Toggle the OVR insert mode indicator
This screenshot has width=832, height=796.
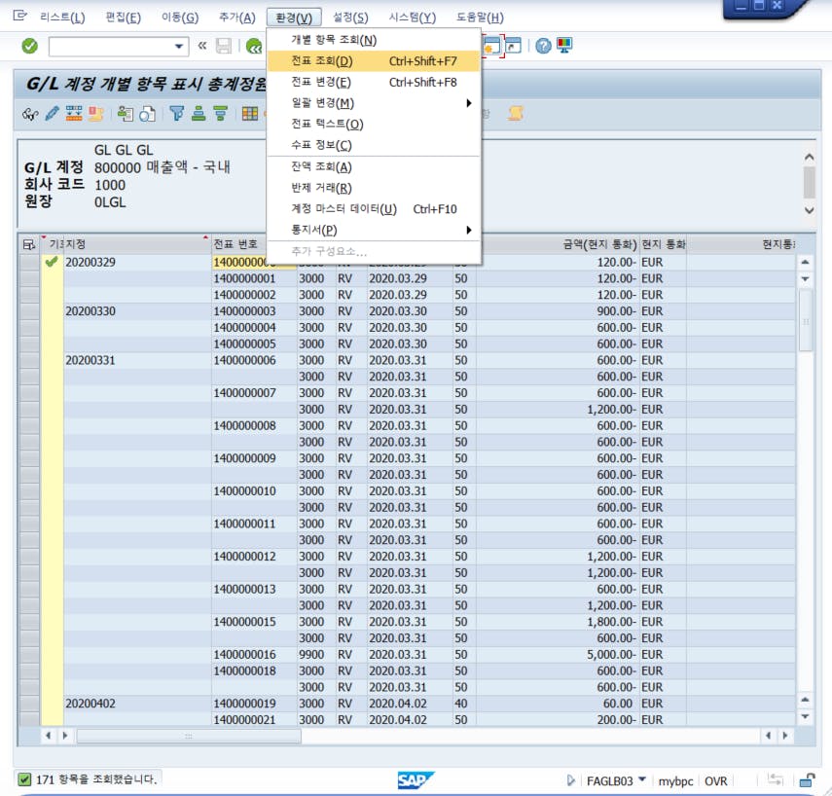tap(715, 781)
